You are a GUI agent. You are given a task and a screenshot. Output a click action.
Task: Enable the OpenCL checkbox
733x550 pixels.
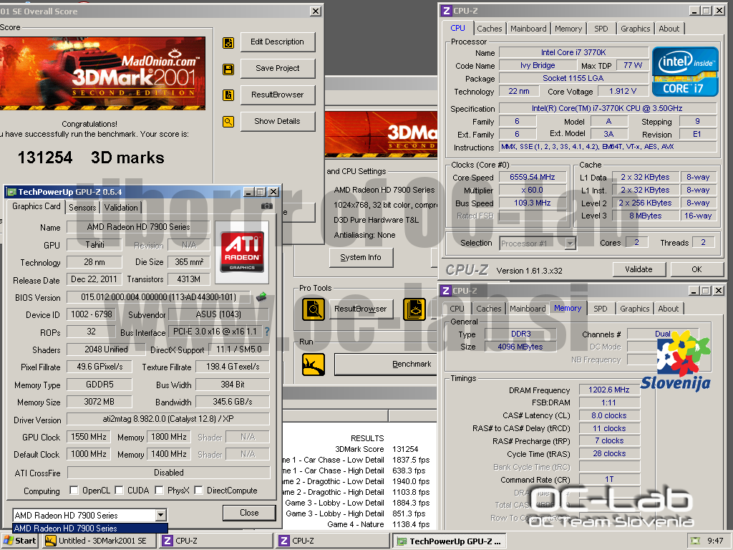(74, 490)
